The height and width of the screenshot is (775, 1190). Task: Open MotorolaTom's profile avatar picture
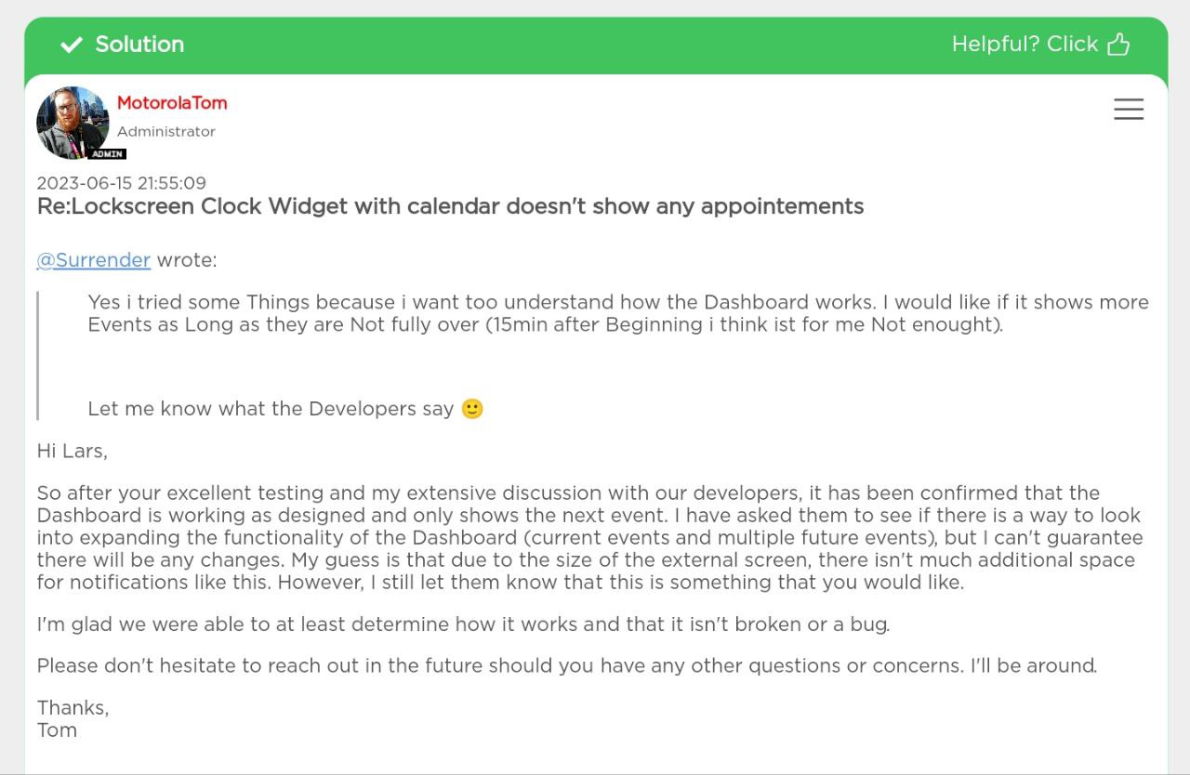coord(73,122)
